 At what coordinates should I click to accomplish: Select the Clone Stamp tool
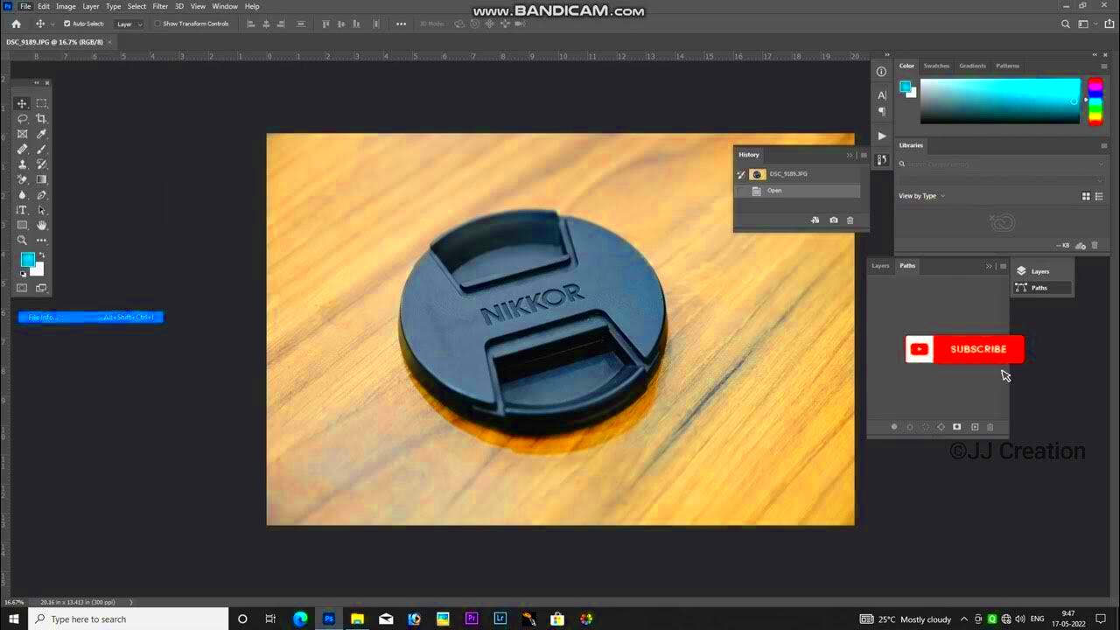[23, 164]
